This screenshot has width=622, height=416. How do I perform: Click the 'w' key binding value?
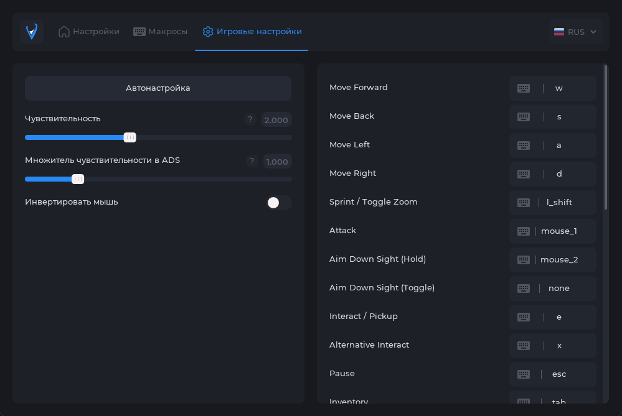click(x=559, y=88)
